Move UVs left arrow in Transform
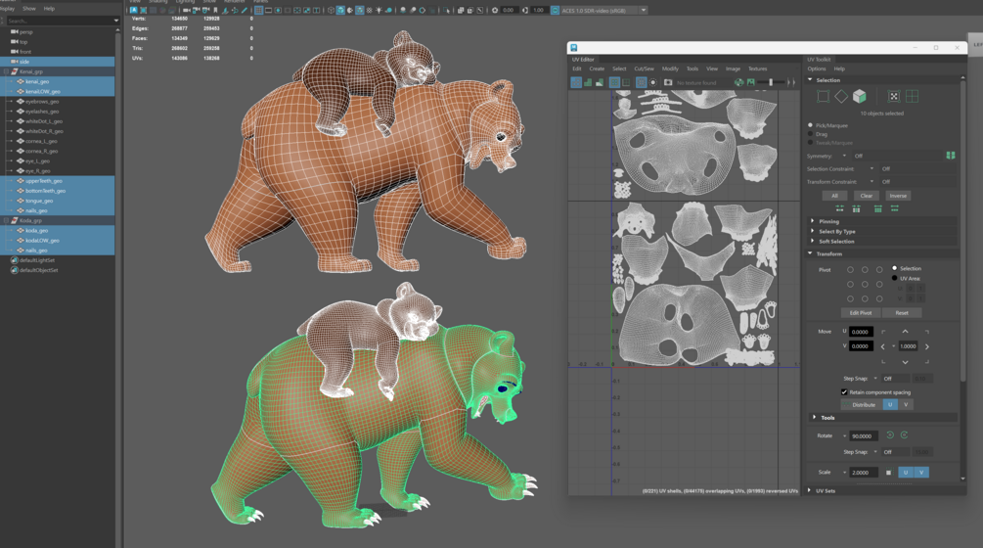This screenshot has height=548, width=983. 882,346
